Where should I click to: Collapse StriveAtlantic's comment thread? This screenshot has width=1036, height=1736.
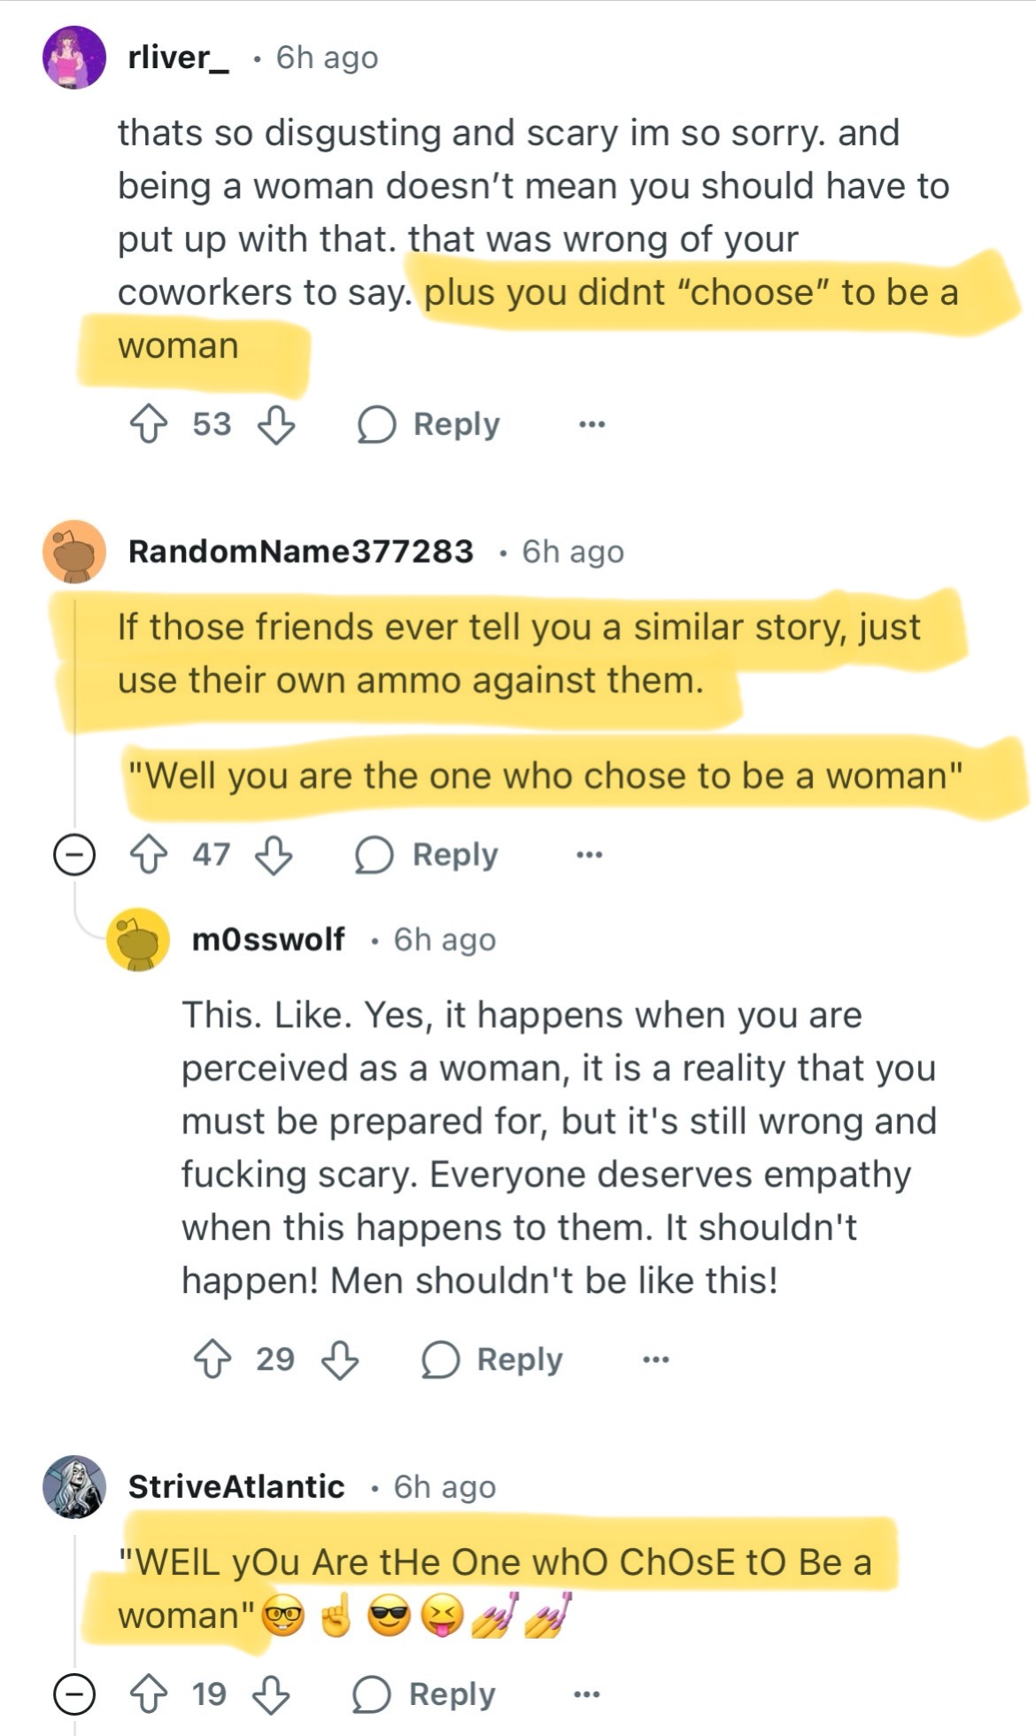click(x=74, y=1694)
